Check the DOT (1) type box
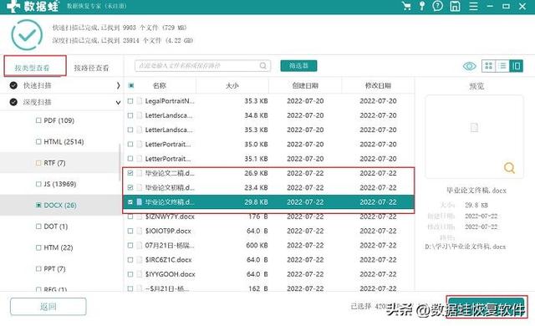 (x=38, y=227)
